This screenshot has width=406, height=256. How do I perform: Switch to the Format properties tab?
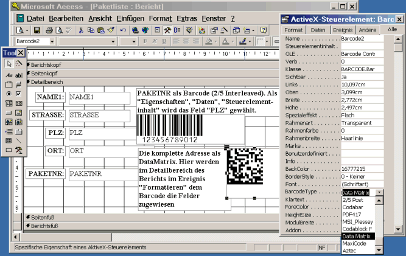(293, 30)
